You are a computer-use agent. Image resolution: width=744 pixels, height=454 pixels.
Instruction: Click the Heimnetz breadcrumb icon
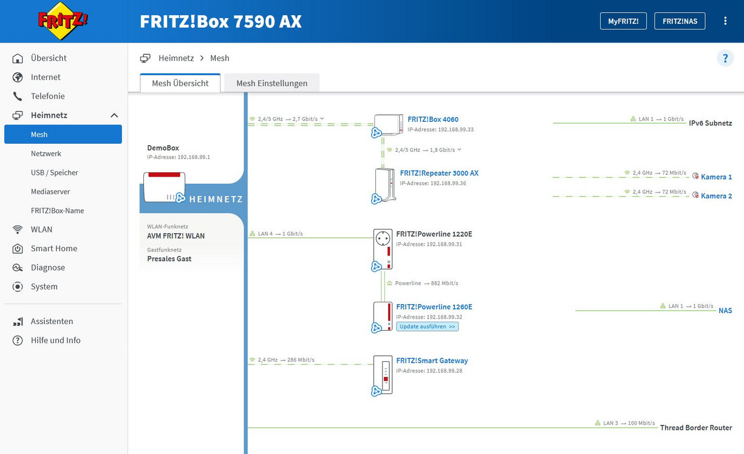(x=145, y=58)
